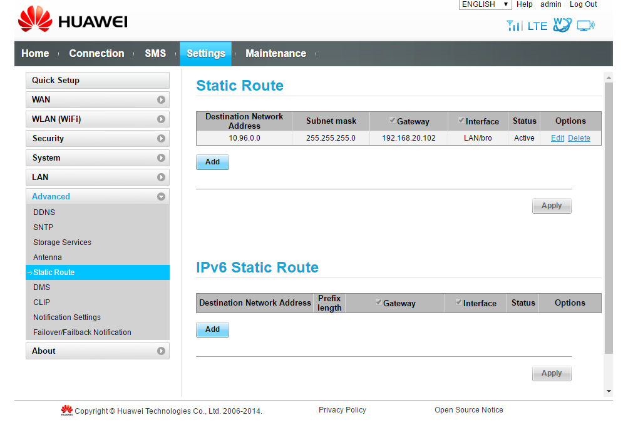The width and height of the screenshot is (633, 430).
Task: Click the footer copyright text
Action: pyautogui.click(x=168, y=411)
